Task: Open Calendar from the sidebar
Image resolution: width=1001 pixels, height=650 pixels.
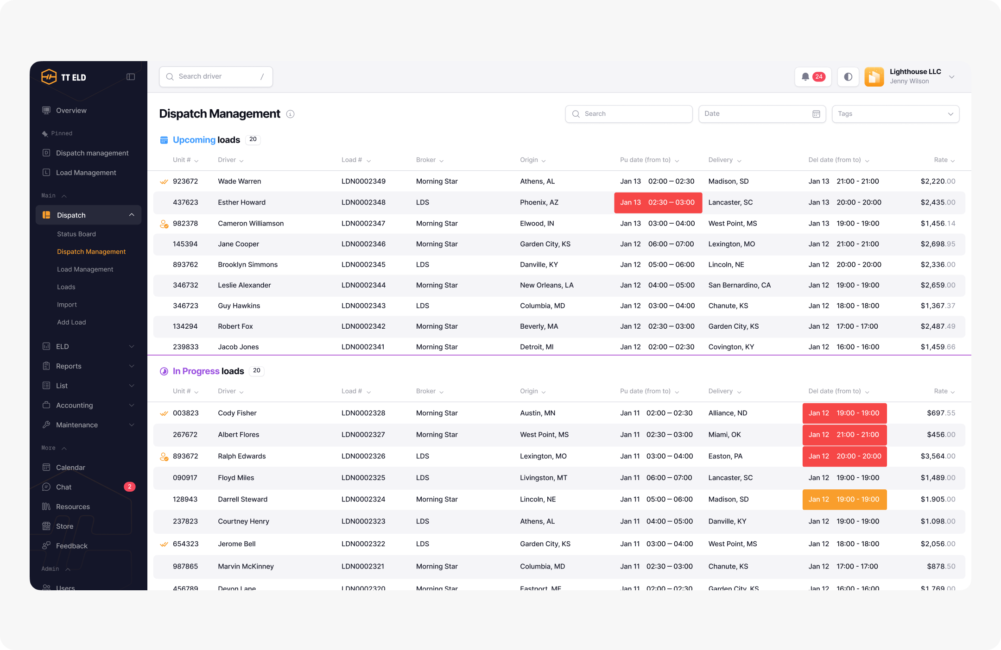Action: [x=70, y=468]
